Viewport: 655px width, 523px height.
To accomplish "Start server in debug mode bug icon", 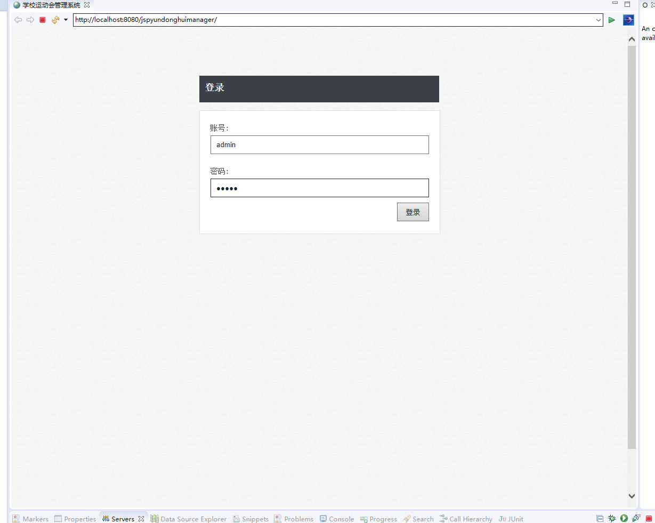I will pos(612,518).
